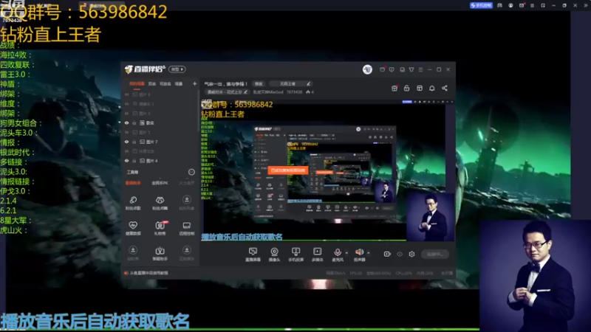The image size is (591, 332).
Task: Select the 图片 7 source row
Action: [x=161, y=142]
